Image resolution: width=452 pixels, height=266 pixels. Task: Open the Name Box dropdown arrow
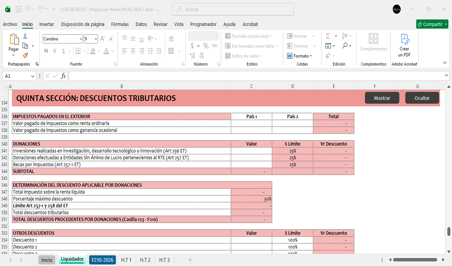[33, 76]
